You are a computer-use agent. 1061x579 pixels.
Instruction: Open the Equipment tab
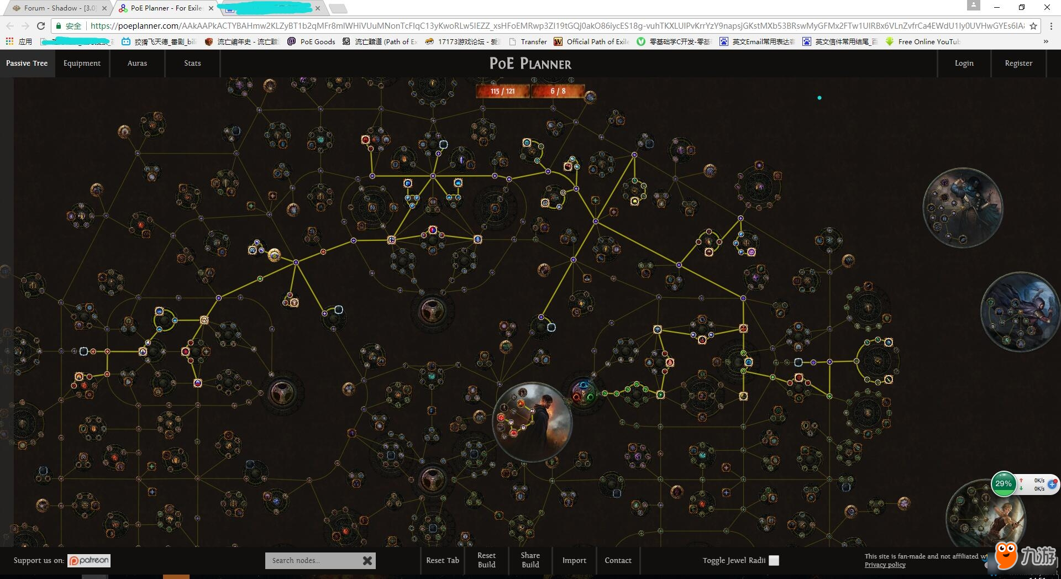82,63
